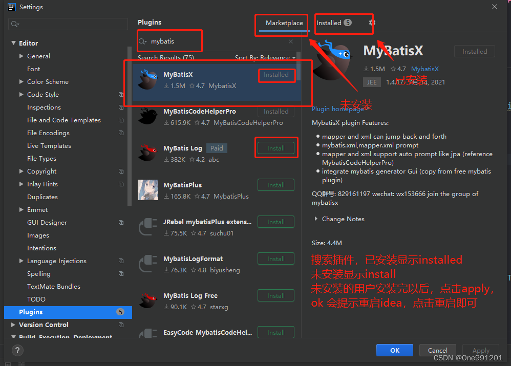Viewport: 511px width, 366px height.
Task: Clear the mybatis search with X icon
Action: click(291, 41)
